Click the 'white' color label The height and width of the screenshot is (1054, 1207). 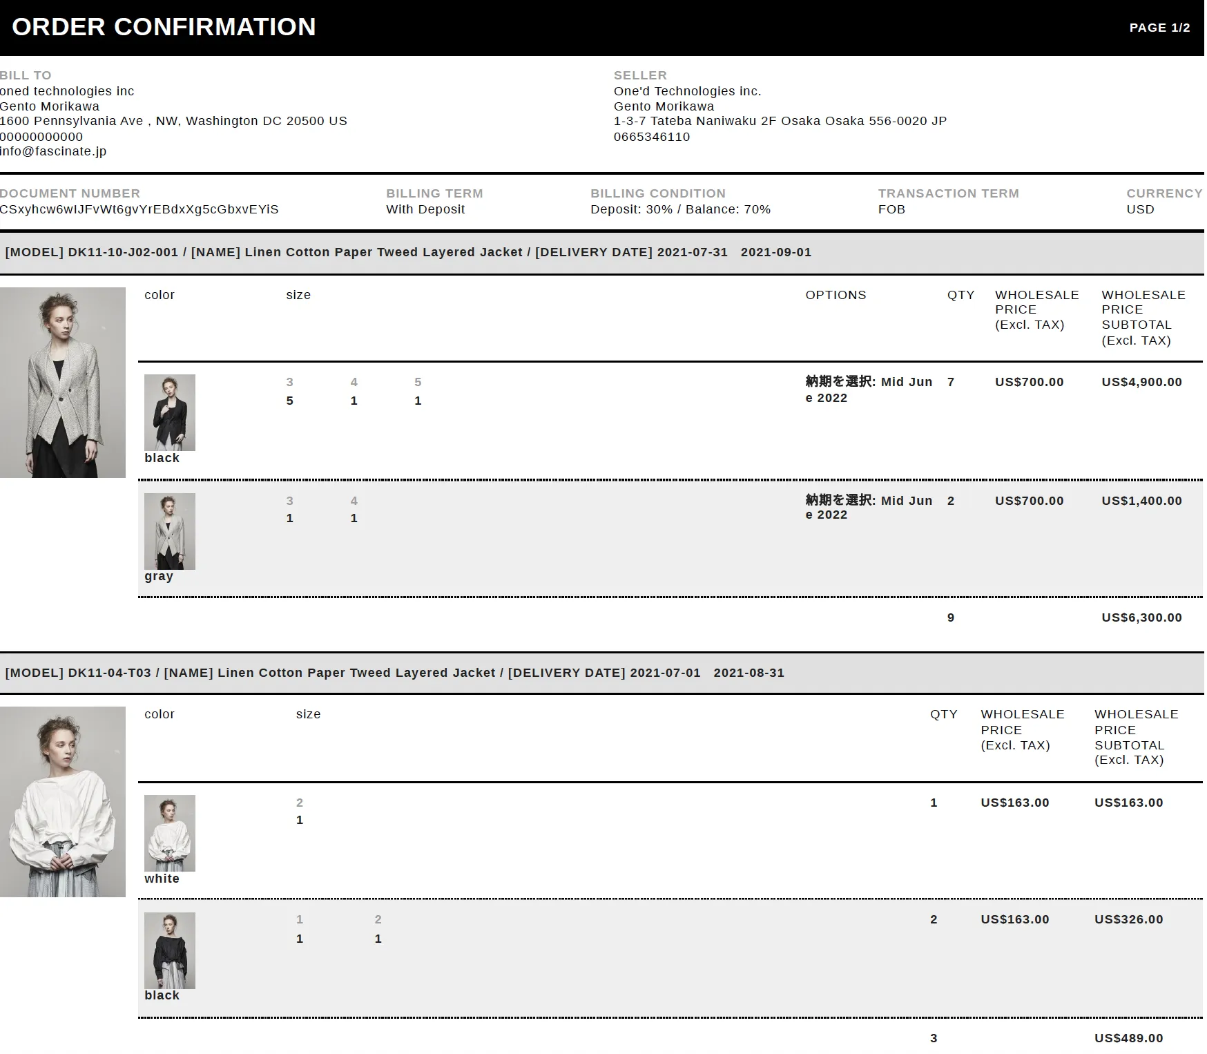[162, 879]
